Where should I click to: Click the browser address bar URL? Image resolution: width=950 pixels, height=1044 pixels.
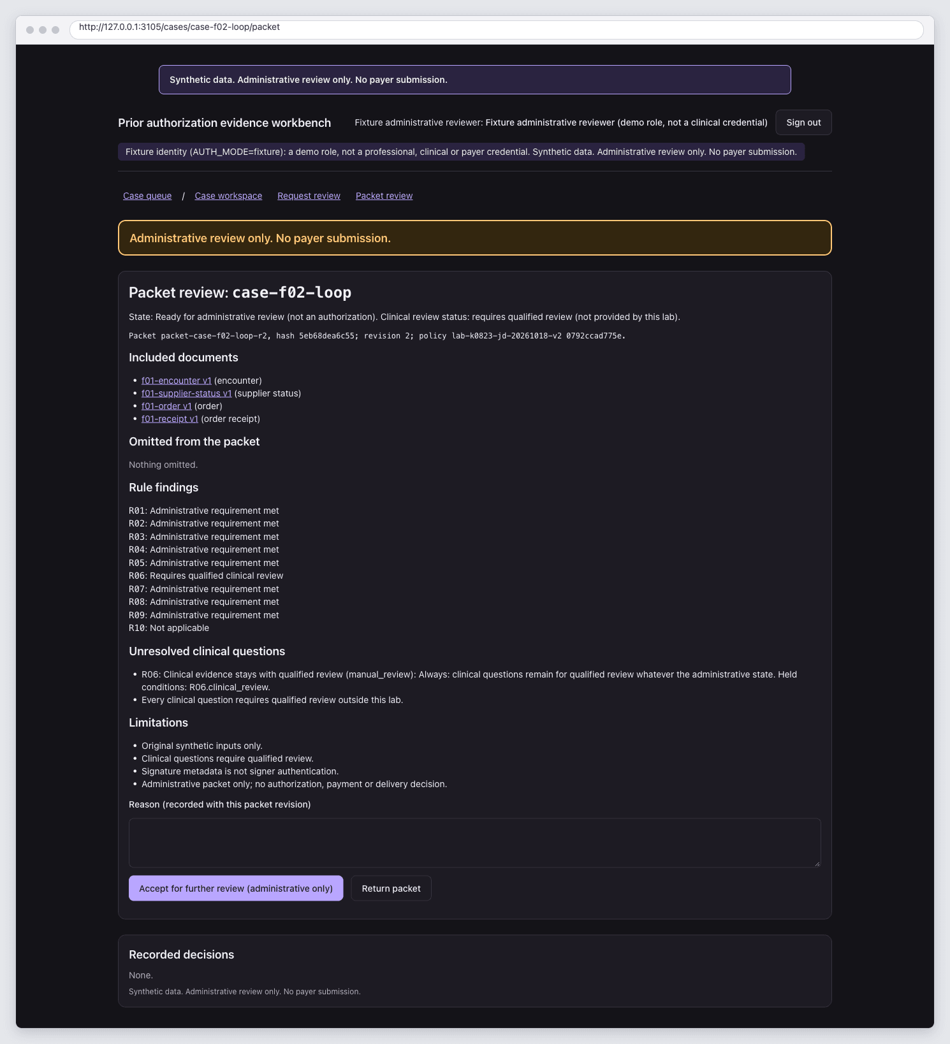tap(179, 27)
